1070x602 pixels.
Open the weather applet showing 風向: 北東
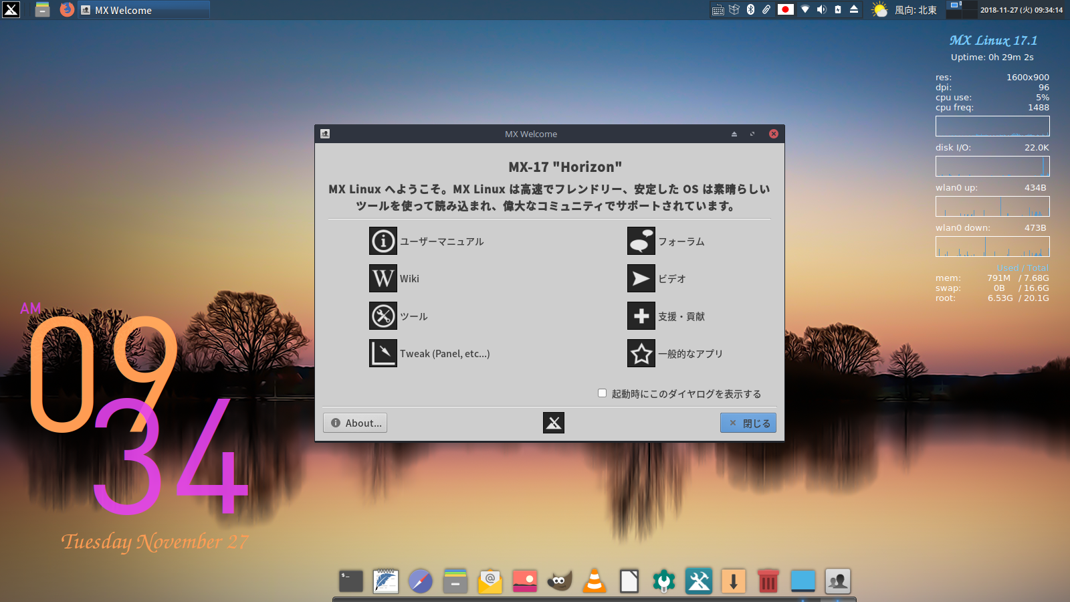905,10
